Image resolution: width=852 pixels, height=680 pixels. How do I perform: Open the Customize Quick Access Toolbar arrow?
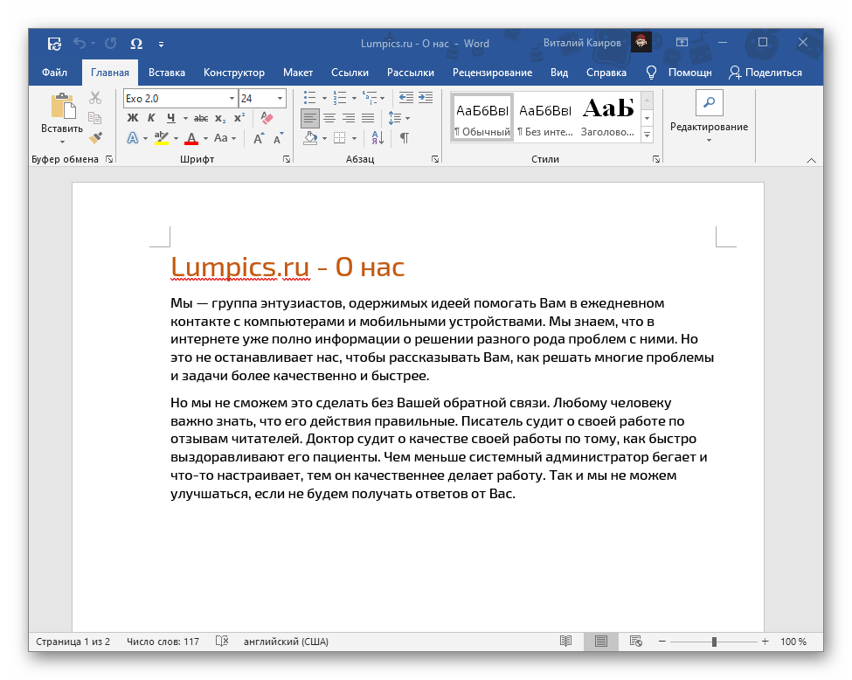tap(162, 45)
